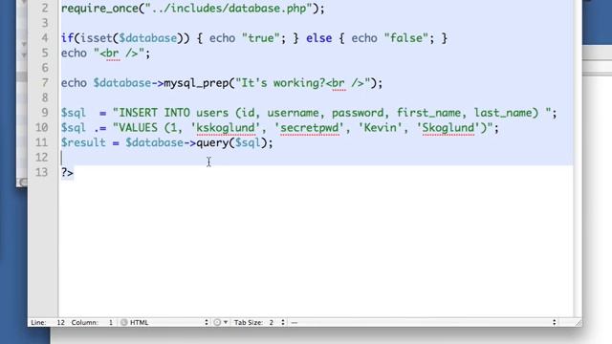Click the HTML language icon in status bar

pos(124,323)
